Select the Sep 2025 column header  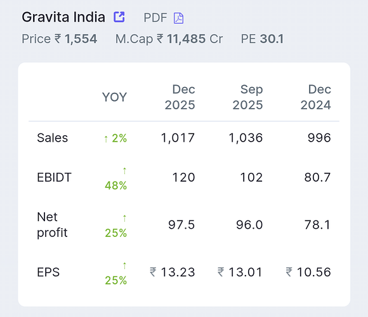[x=247, y=97]
